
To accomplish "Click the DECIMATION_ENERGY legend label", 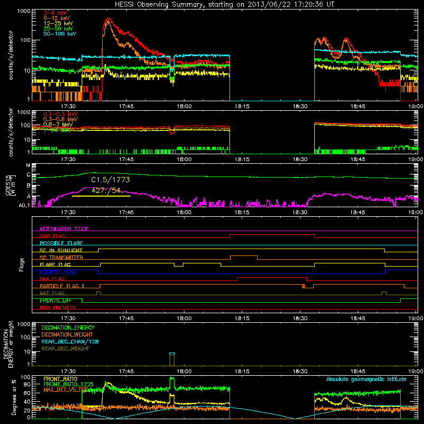I will 68,328.
